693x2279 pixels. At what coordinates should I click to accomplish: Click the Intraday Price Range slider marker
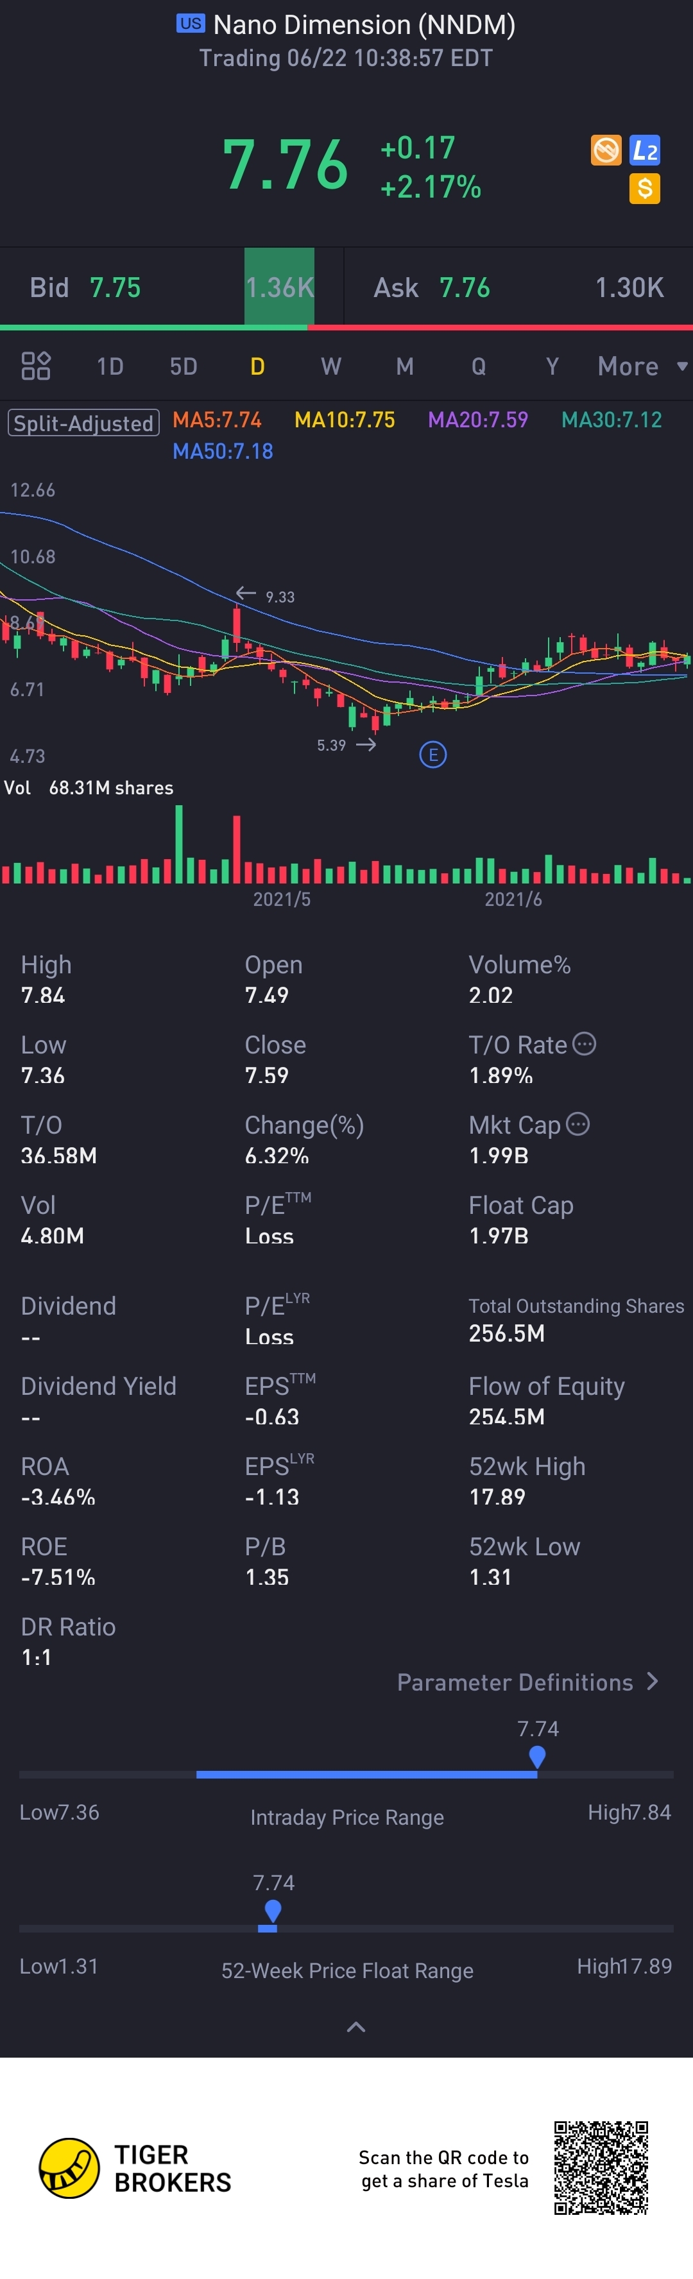tap(537, 1757)
